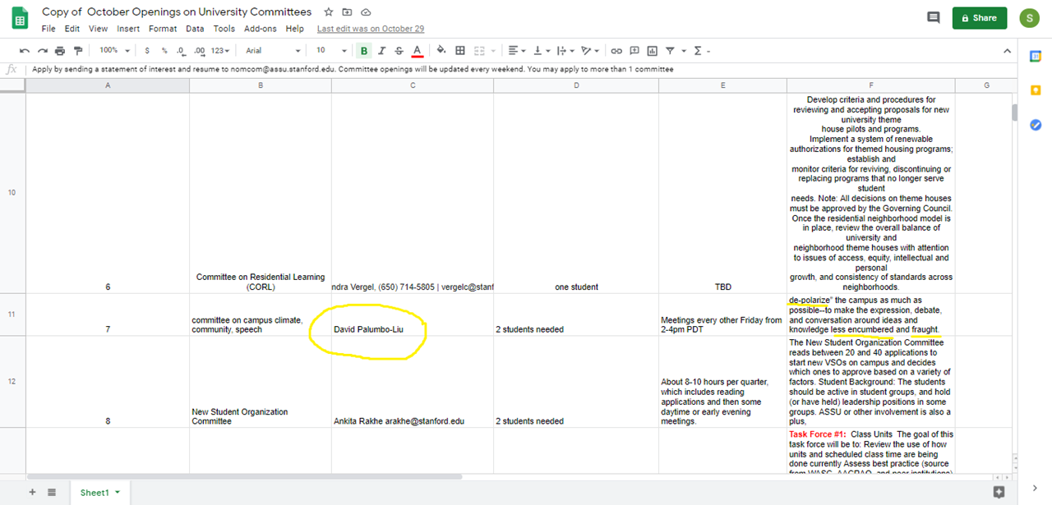Screen dimensions: 1052x505
Task: Open text rotation dropdown
Action: click(589, 51)
